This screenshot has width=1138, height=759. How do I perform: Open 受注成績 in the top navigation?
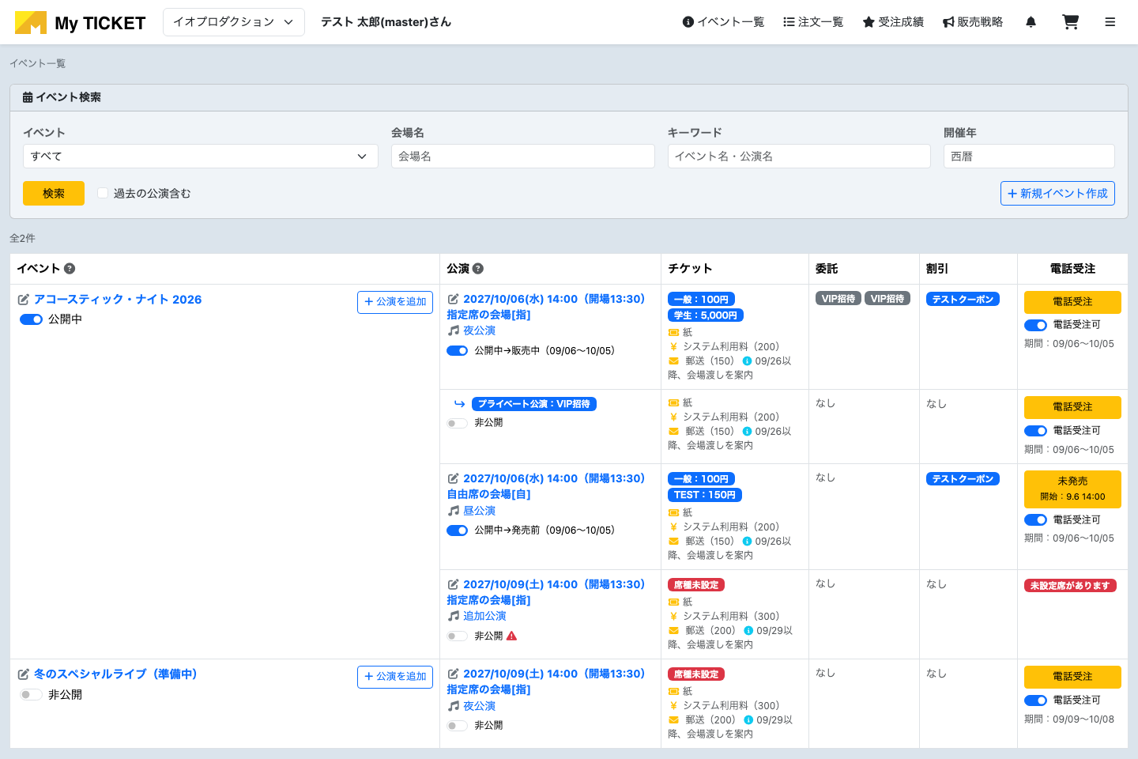tap(893, 22)
